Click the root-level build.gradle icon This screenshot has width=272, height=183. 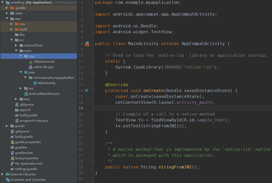12,137
